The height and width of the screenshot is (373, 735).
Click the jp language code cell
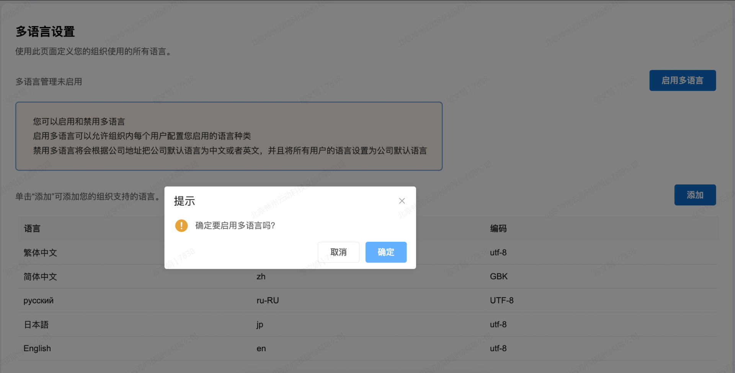coord(260,325)
